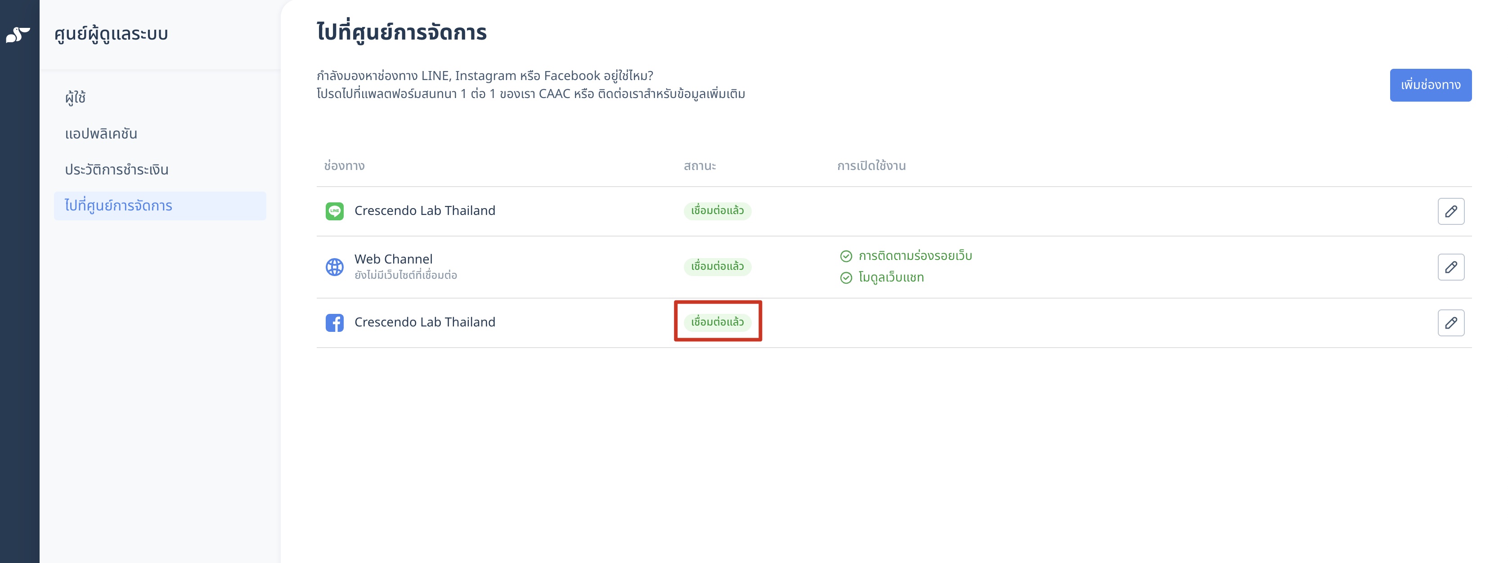The width and height of the screenshot is (1508, 563).
Task: Open ประวัติการชำระเงิน in sidebar
Action: [117, 170]
